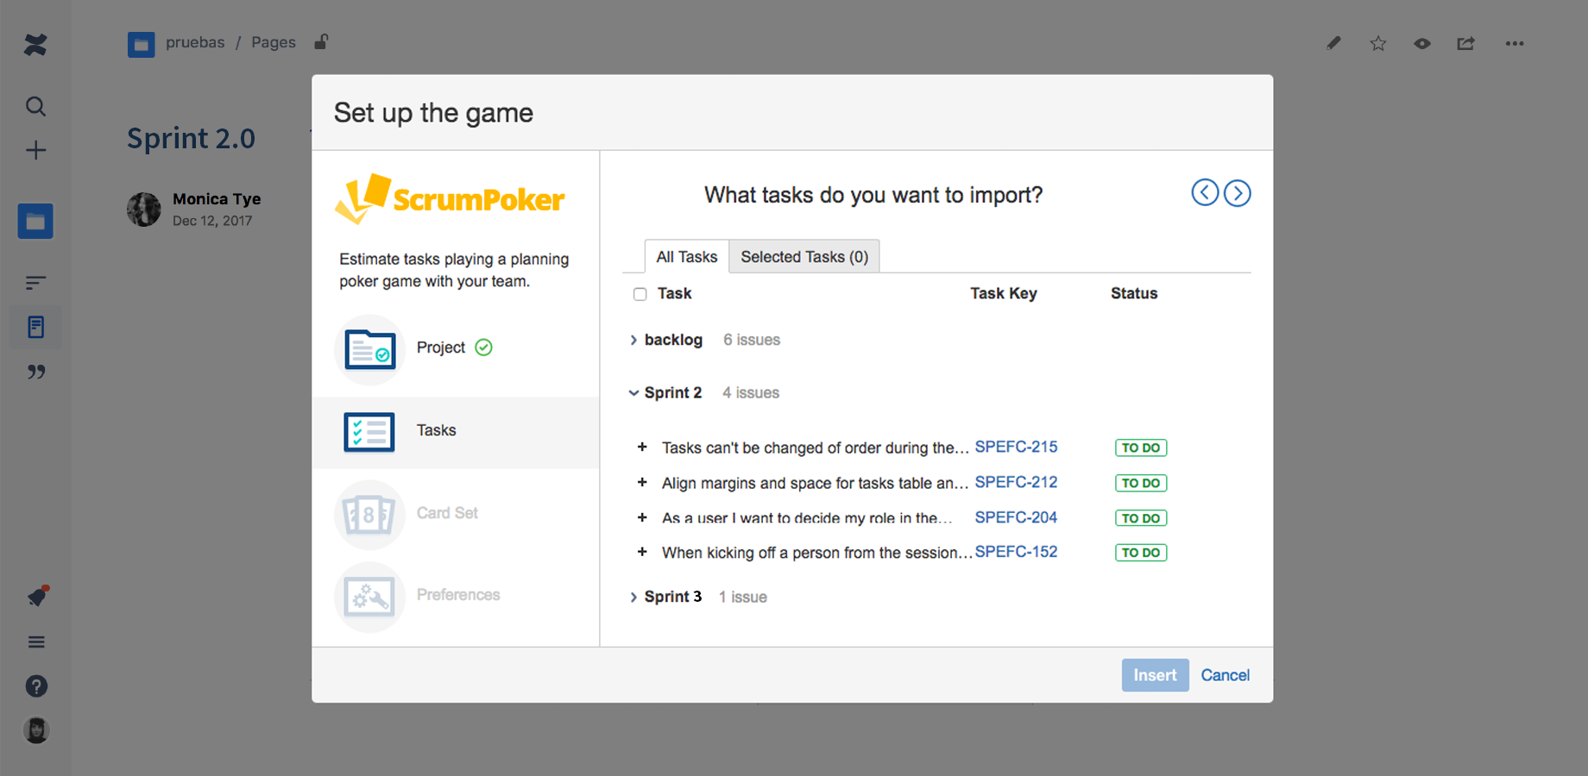The image size is (1588, 776).
Task: Open the blue space icon in sidebar
Action: pyautogui.click(x=35, y=222)
